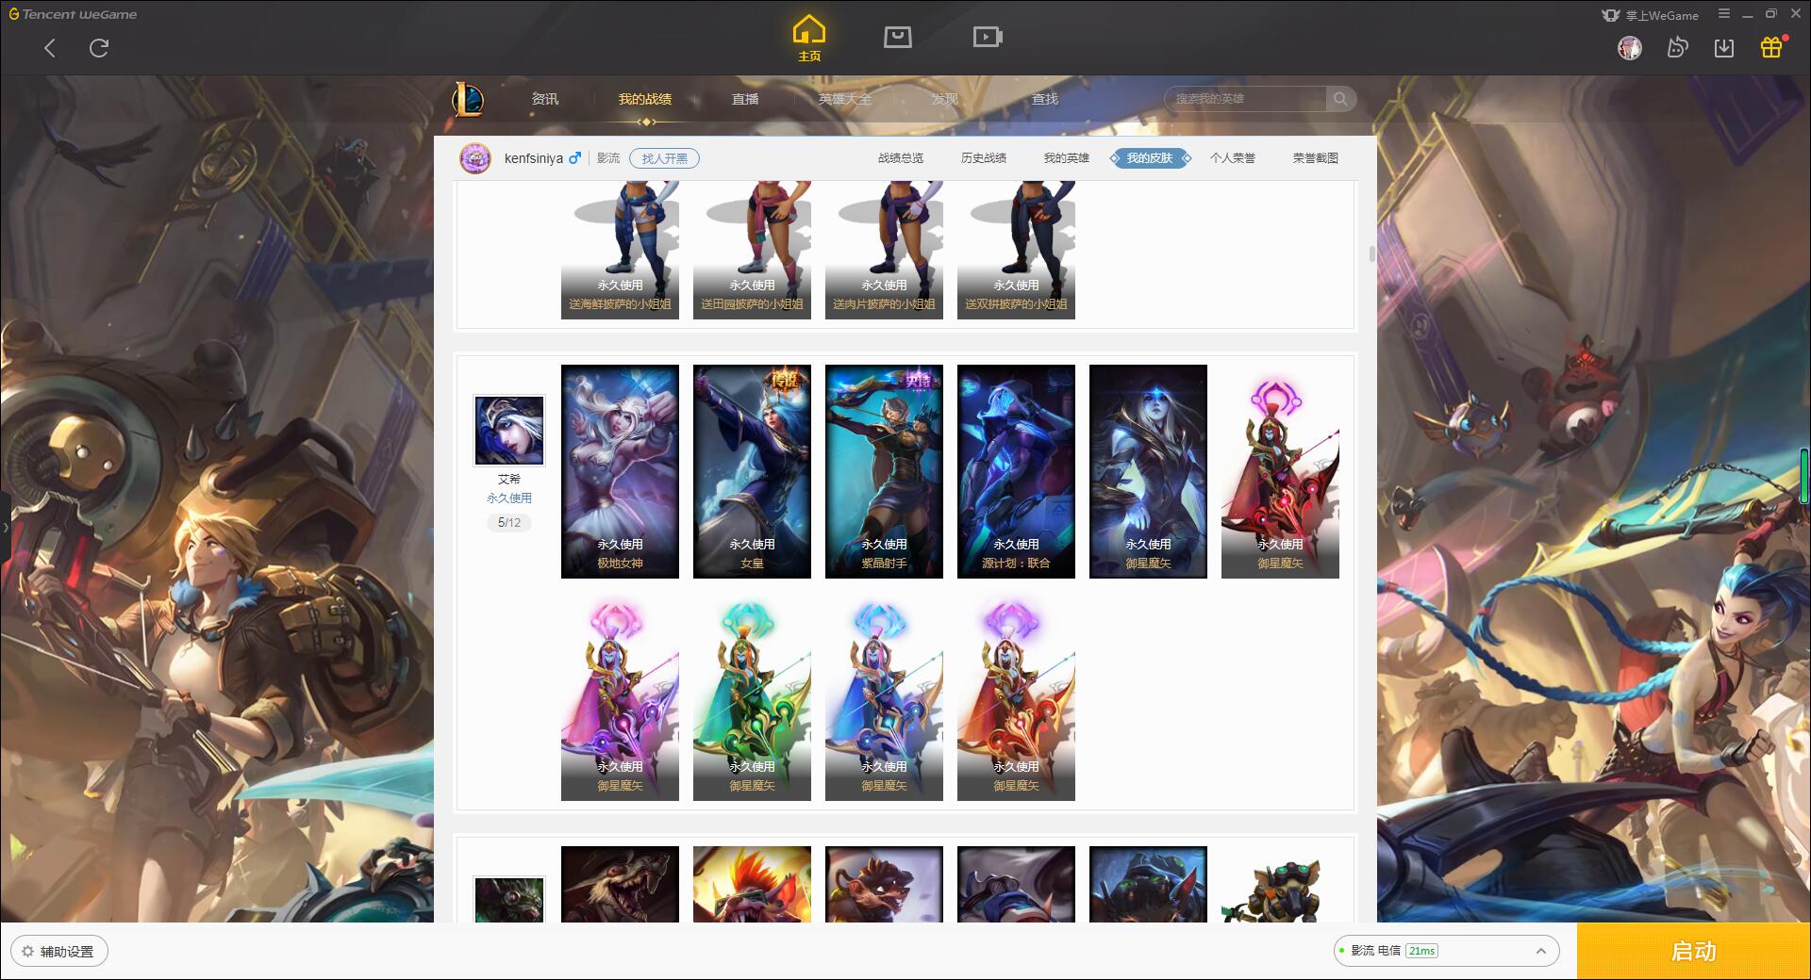
Task: Open the orange-red 御星魔矢 chroma card
Action: click(1016, 694)
